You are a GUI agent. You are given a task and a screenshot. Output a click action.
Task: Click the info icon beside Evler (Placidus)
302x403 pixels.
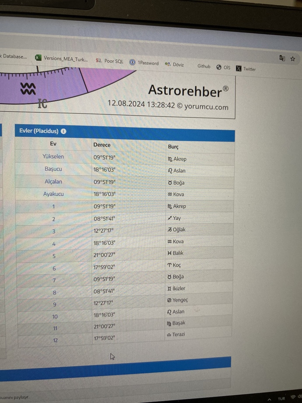pyautogui.click(x=63, y=131)
